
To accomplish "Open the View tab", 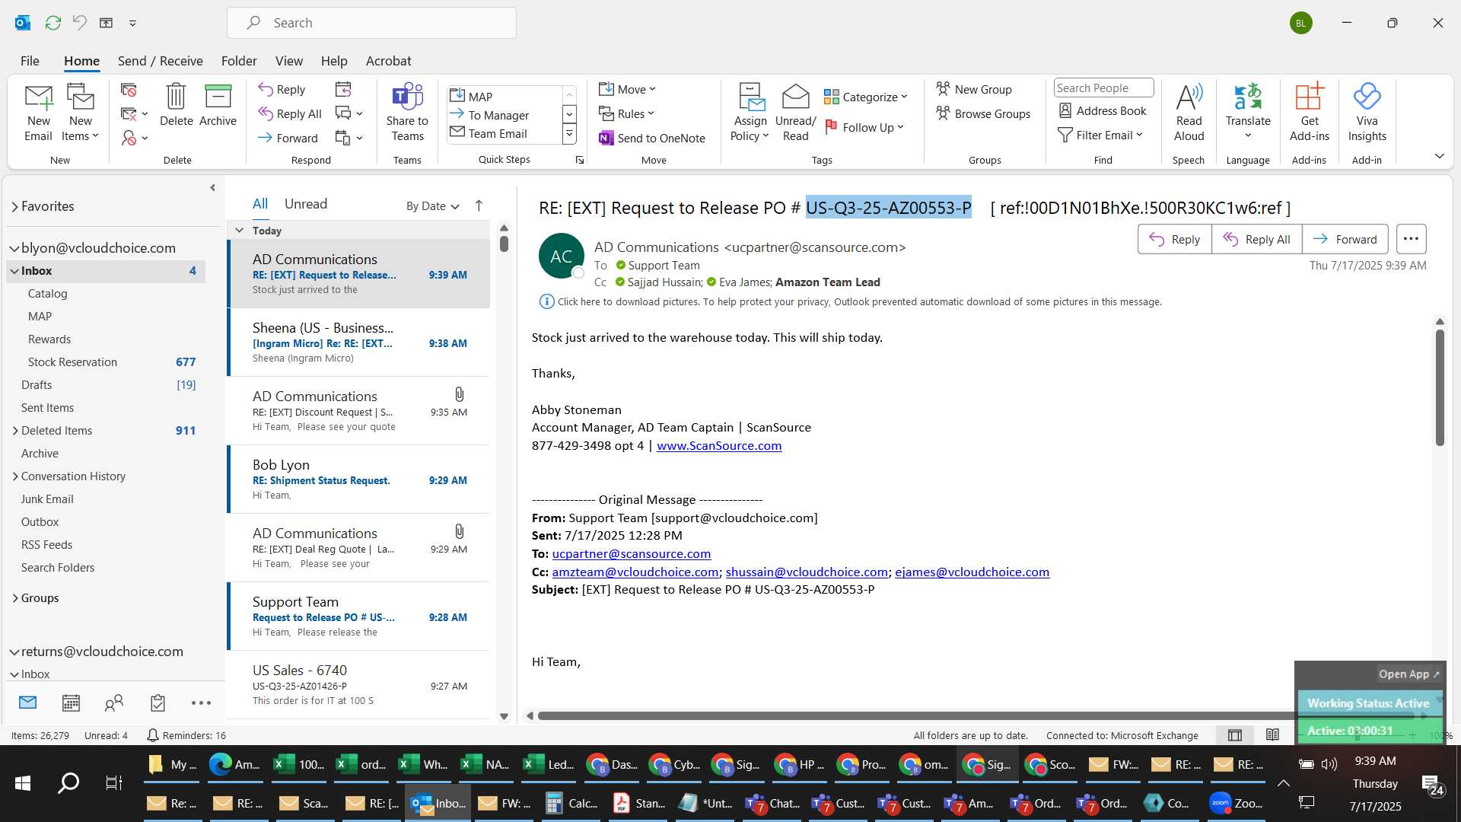I will pos(288,61).
